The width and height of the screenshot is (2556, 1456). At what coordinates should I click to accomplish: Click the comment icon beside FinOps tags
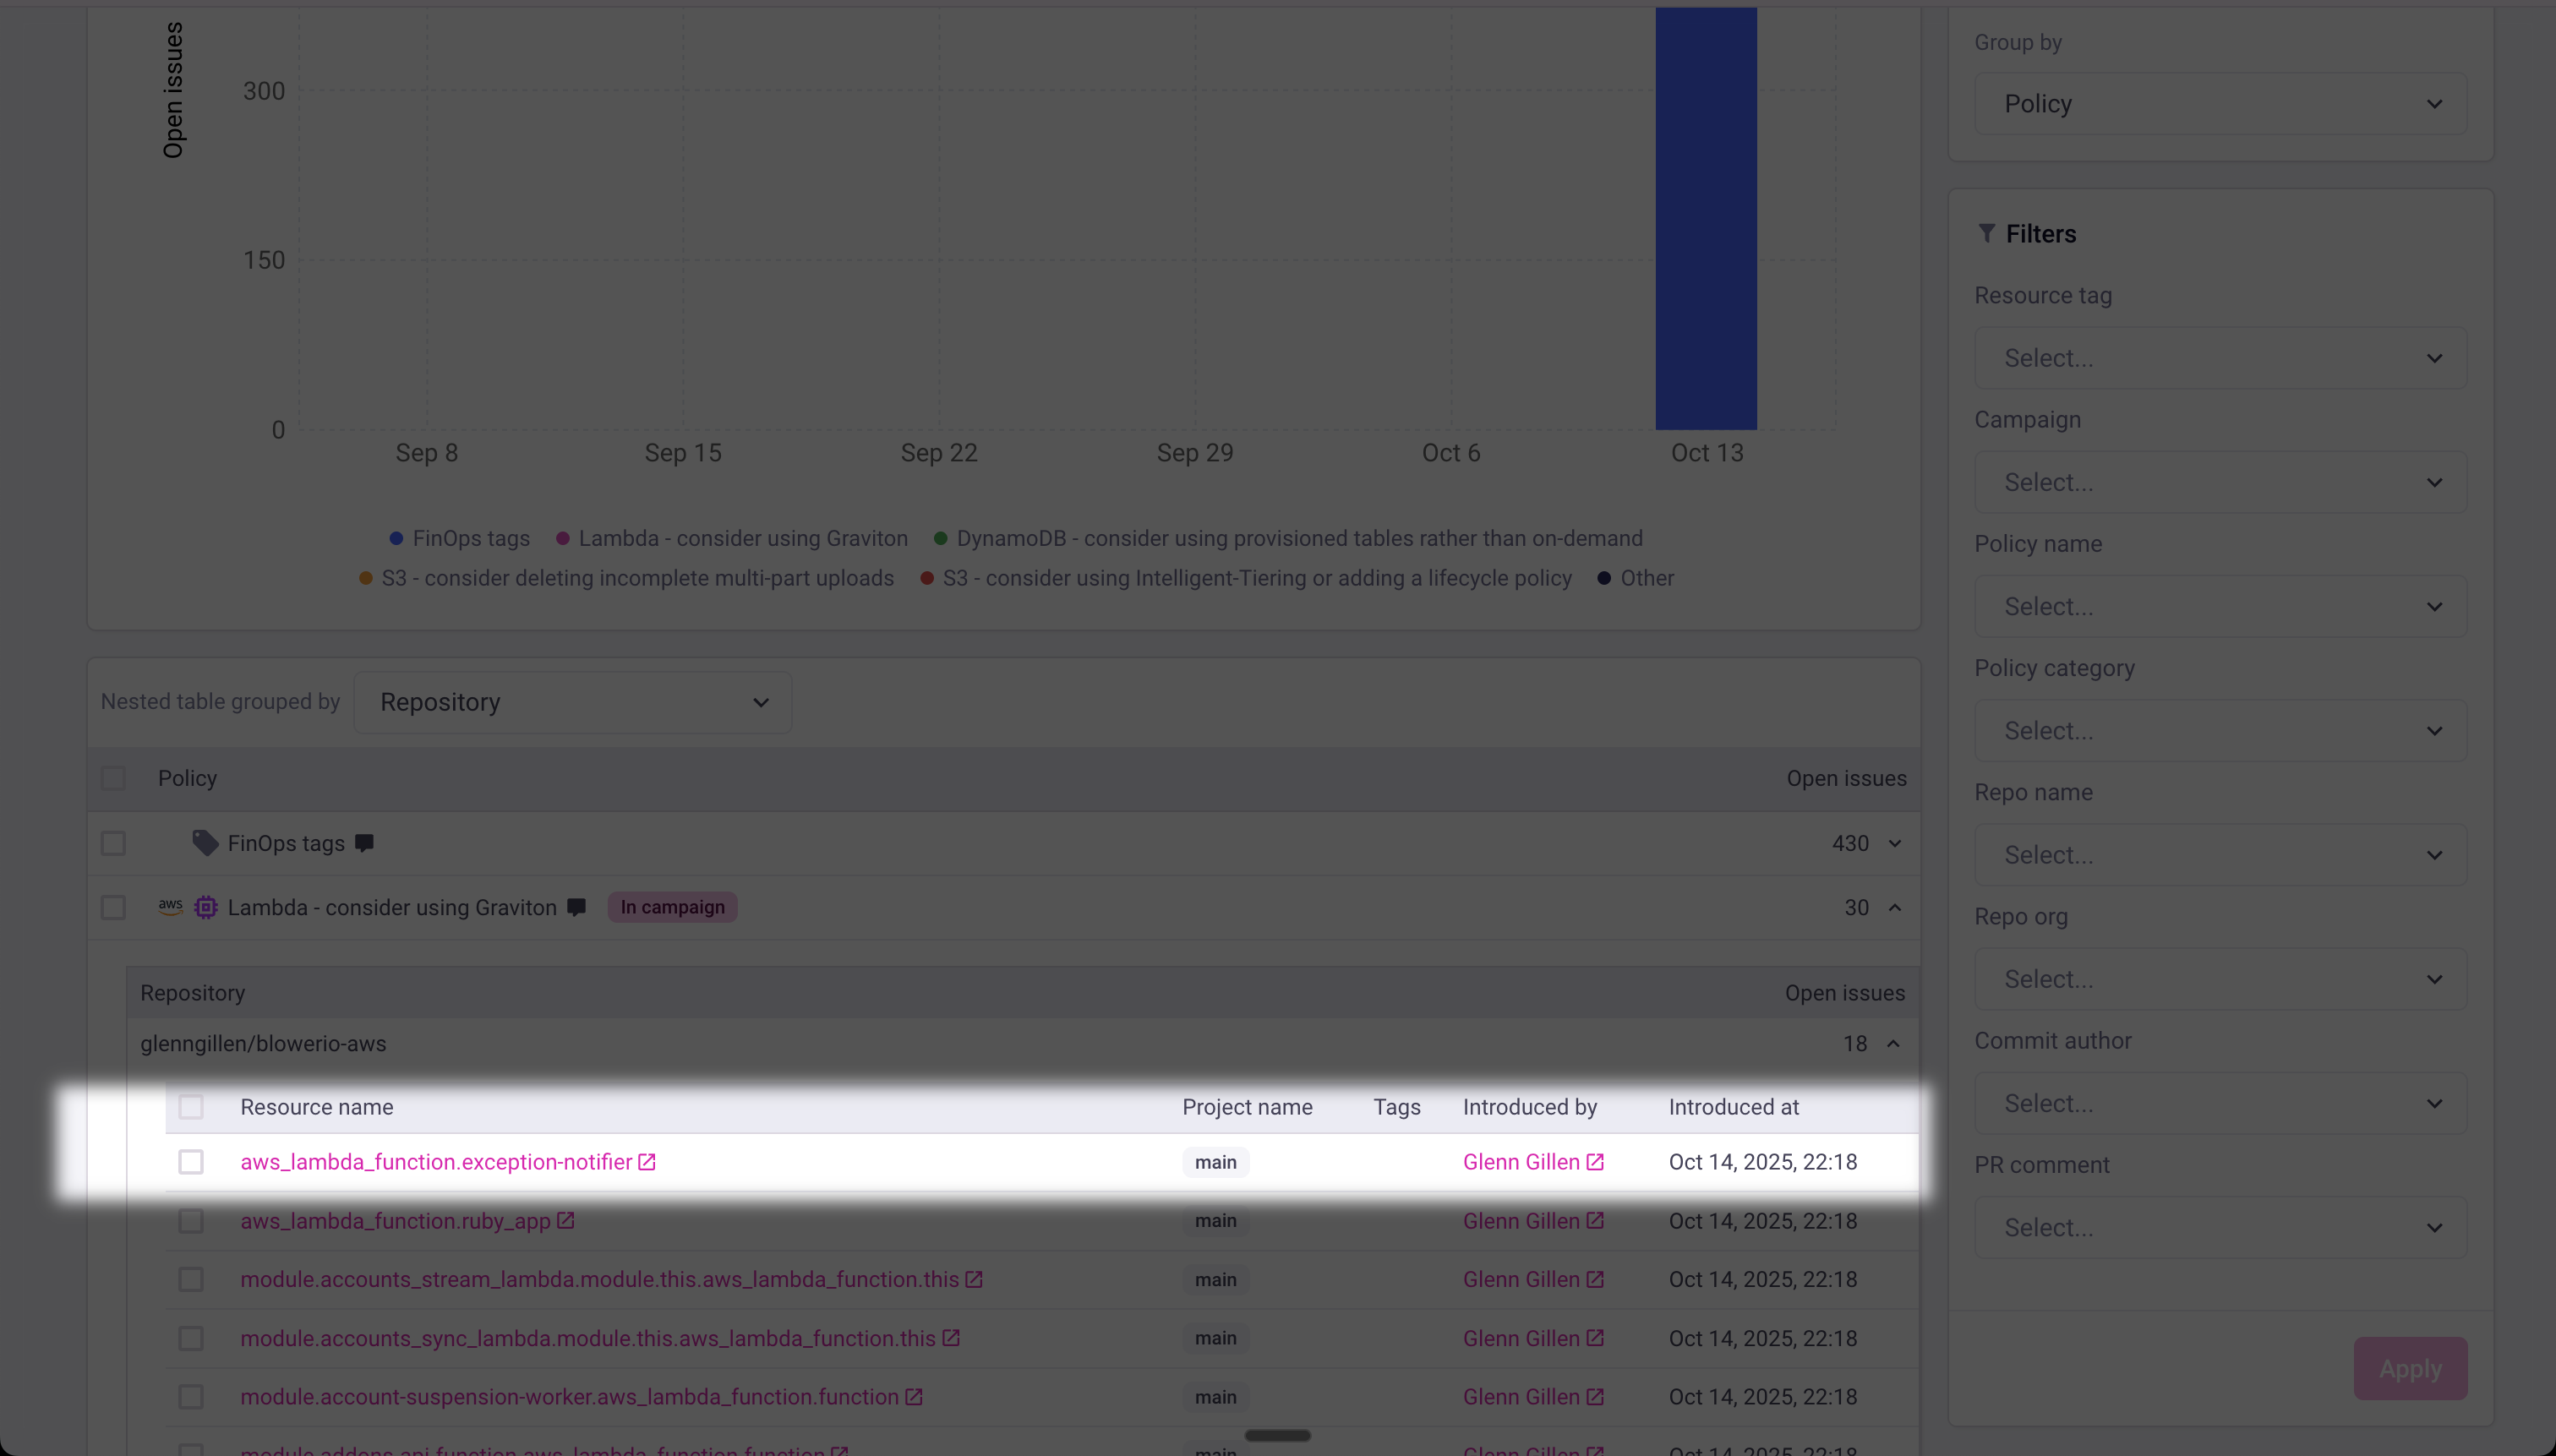(x=364, y=843)
